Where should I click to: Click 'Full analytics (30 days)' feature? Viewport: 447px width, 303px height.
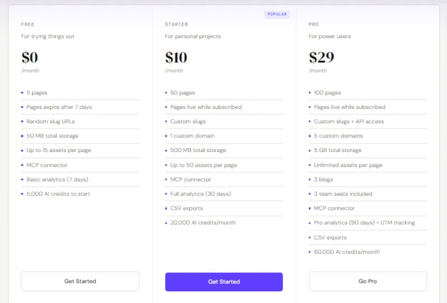click(200, 194)
